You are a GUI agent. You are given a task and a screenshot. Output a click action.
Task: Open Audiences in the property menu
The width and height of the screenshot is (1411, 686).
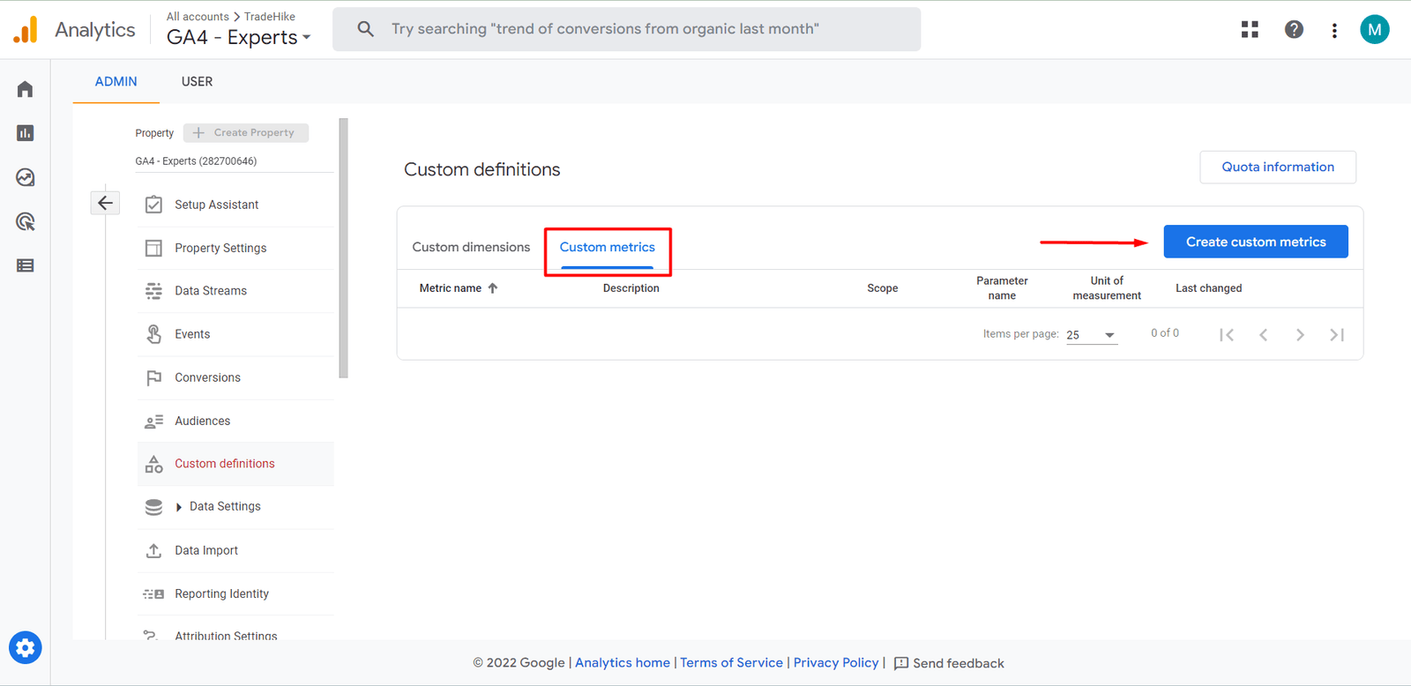click(x=202, y=421)
